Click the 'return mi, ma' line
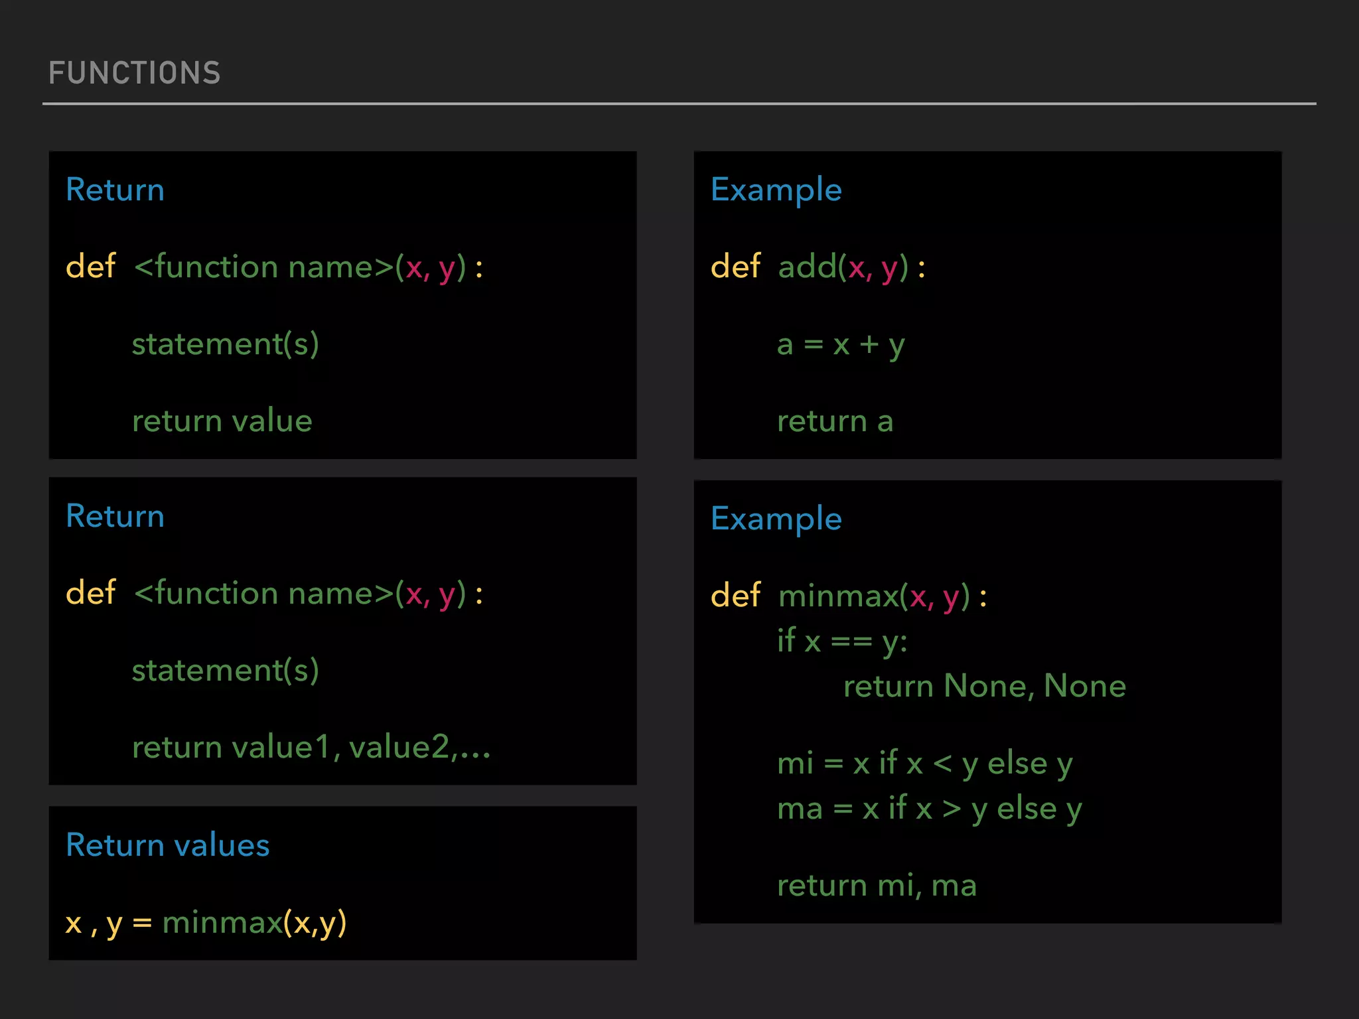 [876, 886]
